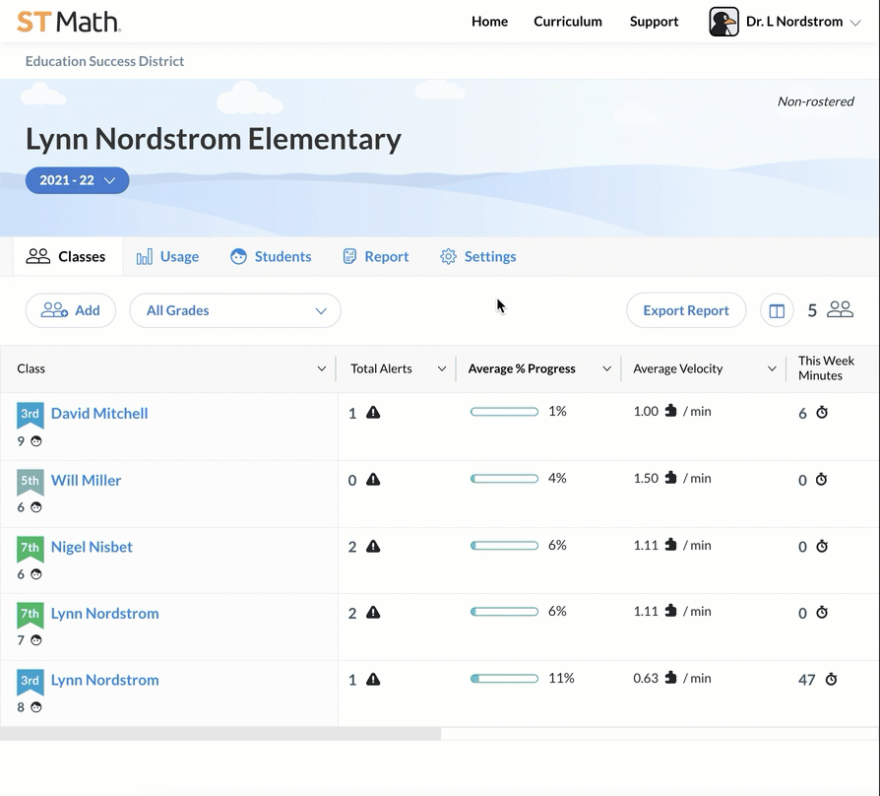Open Nigel Nisbet's class link
The width and height of the screenshot is (880, 796).
pyautogui.click(x=92, y=547)
